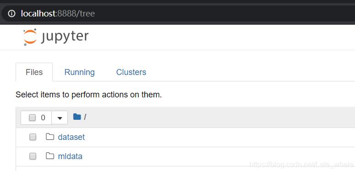Click the folder icon next to mldata
The height and width of the screenshot is (171, 355).
point(50,156)
